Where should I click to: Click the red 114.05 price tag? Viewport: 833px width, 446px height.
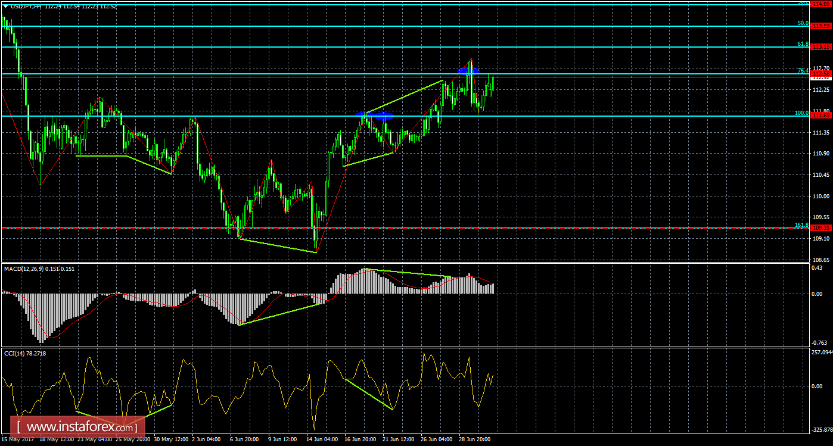pyautogui.click(x=822, y=4)
